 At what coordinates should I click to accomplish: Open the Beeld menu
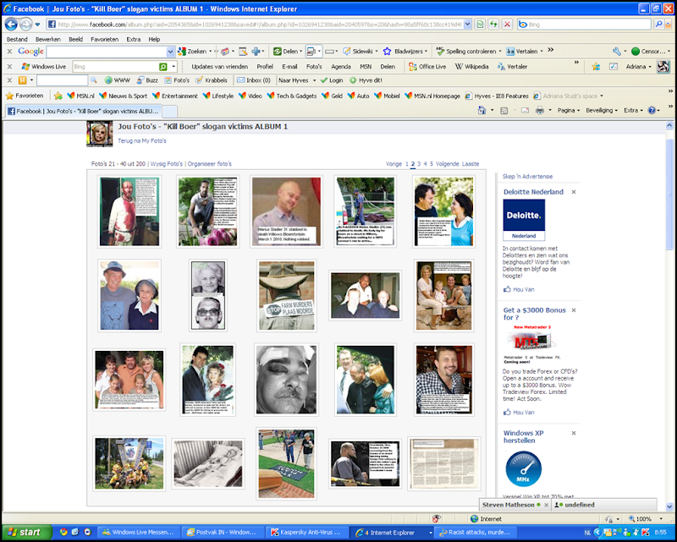coord(75,39)
